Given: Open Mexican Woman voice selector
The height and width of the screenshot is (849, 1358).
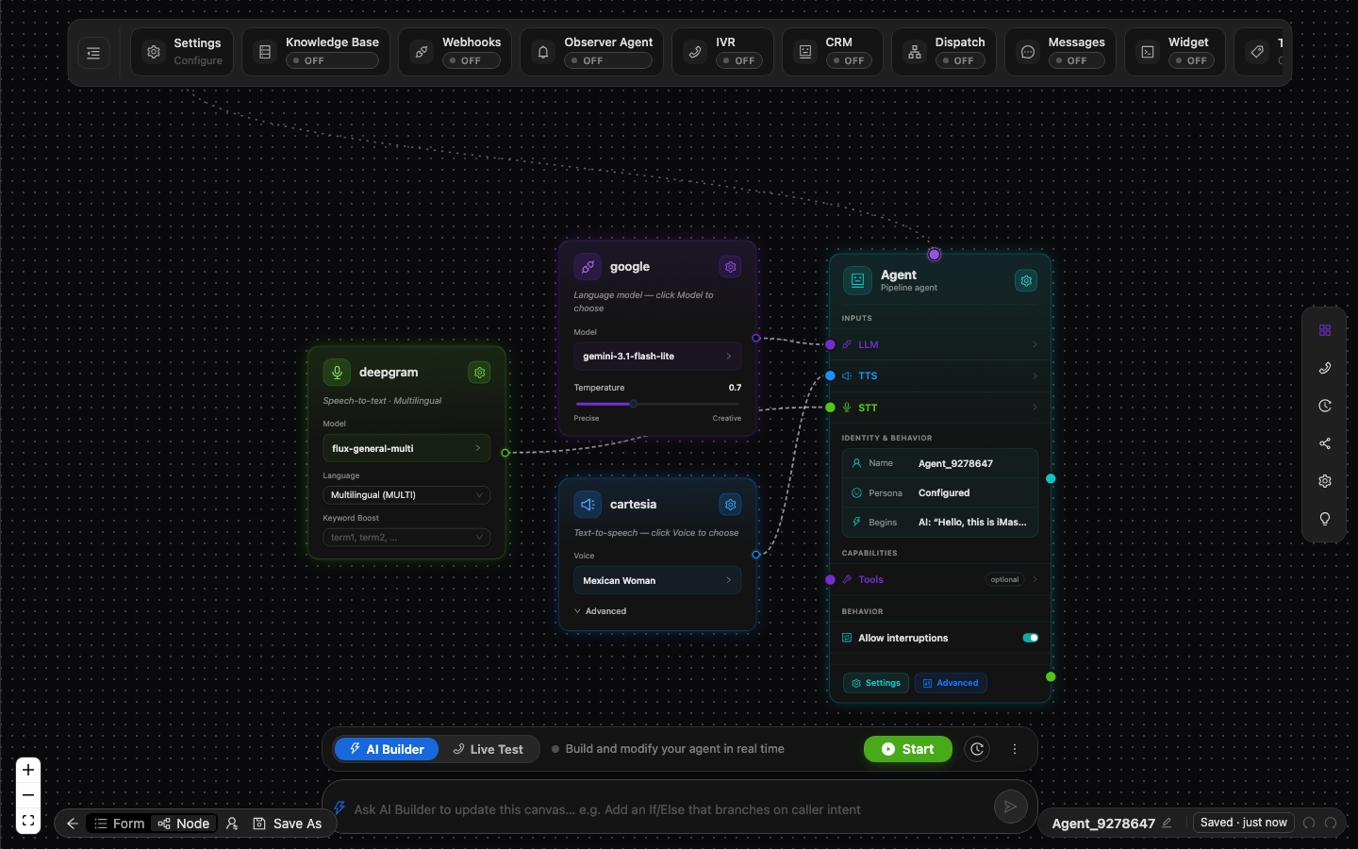Looking at the screenshot, I should click(x=657, y=580).
